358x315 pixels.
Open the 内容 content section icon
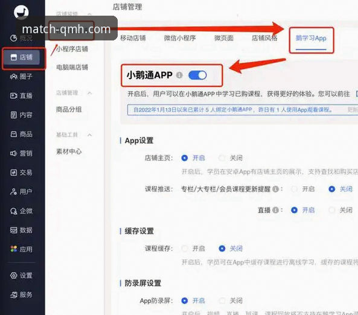coord(14,115)
